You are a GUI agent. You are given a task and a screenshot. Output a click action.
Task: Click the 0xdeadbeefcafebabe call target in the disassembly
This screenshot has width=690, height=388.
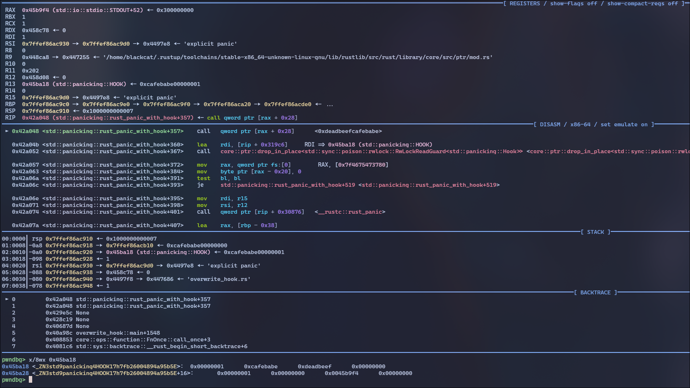click(348, 131)
